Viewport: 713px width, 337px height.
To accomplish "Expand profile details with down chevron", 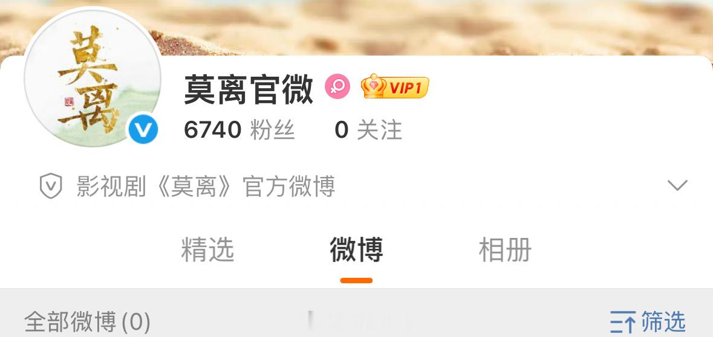I will [x=677, y=185].
